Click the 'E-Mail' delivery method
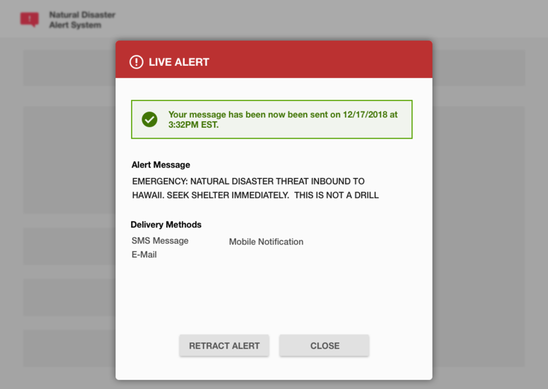The height and width of the screenshot is (389, 548). pos(144,255)
